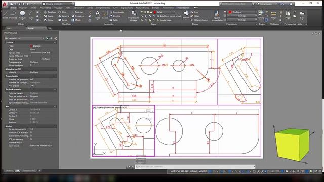This screenshot has width=324, height=182.
Task: Toggle ortho mode in status bar
Action: [225, 171]
